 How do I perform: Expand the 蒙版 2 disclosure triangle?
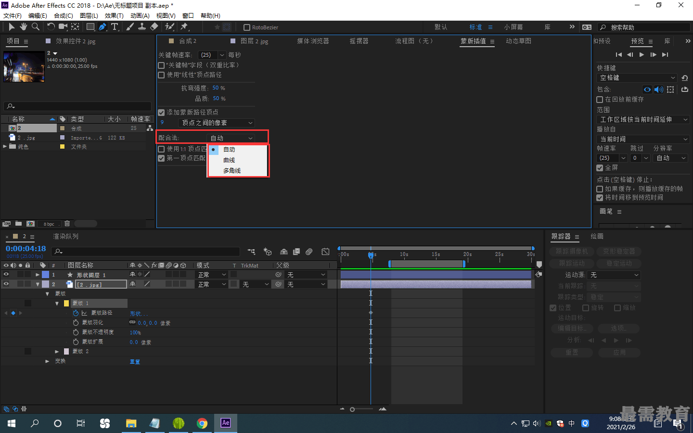[57, 352]
